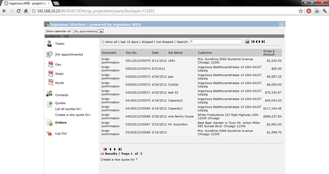Bookmark page with the star icon
This screenshot has height=174, width=329.
(301, 11)
